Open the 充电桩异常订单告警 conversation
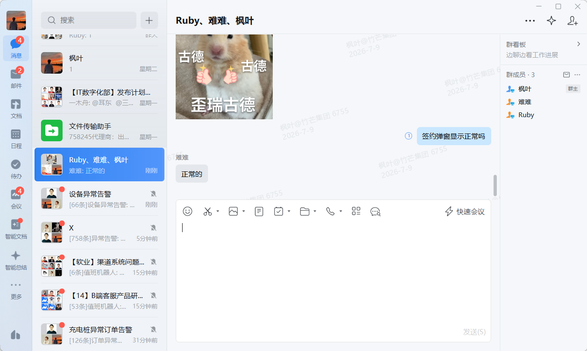 [99, 334]
